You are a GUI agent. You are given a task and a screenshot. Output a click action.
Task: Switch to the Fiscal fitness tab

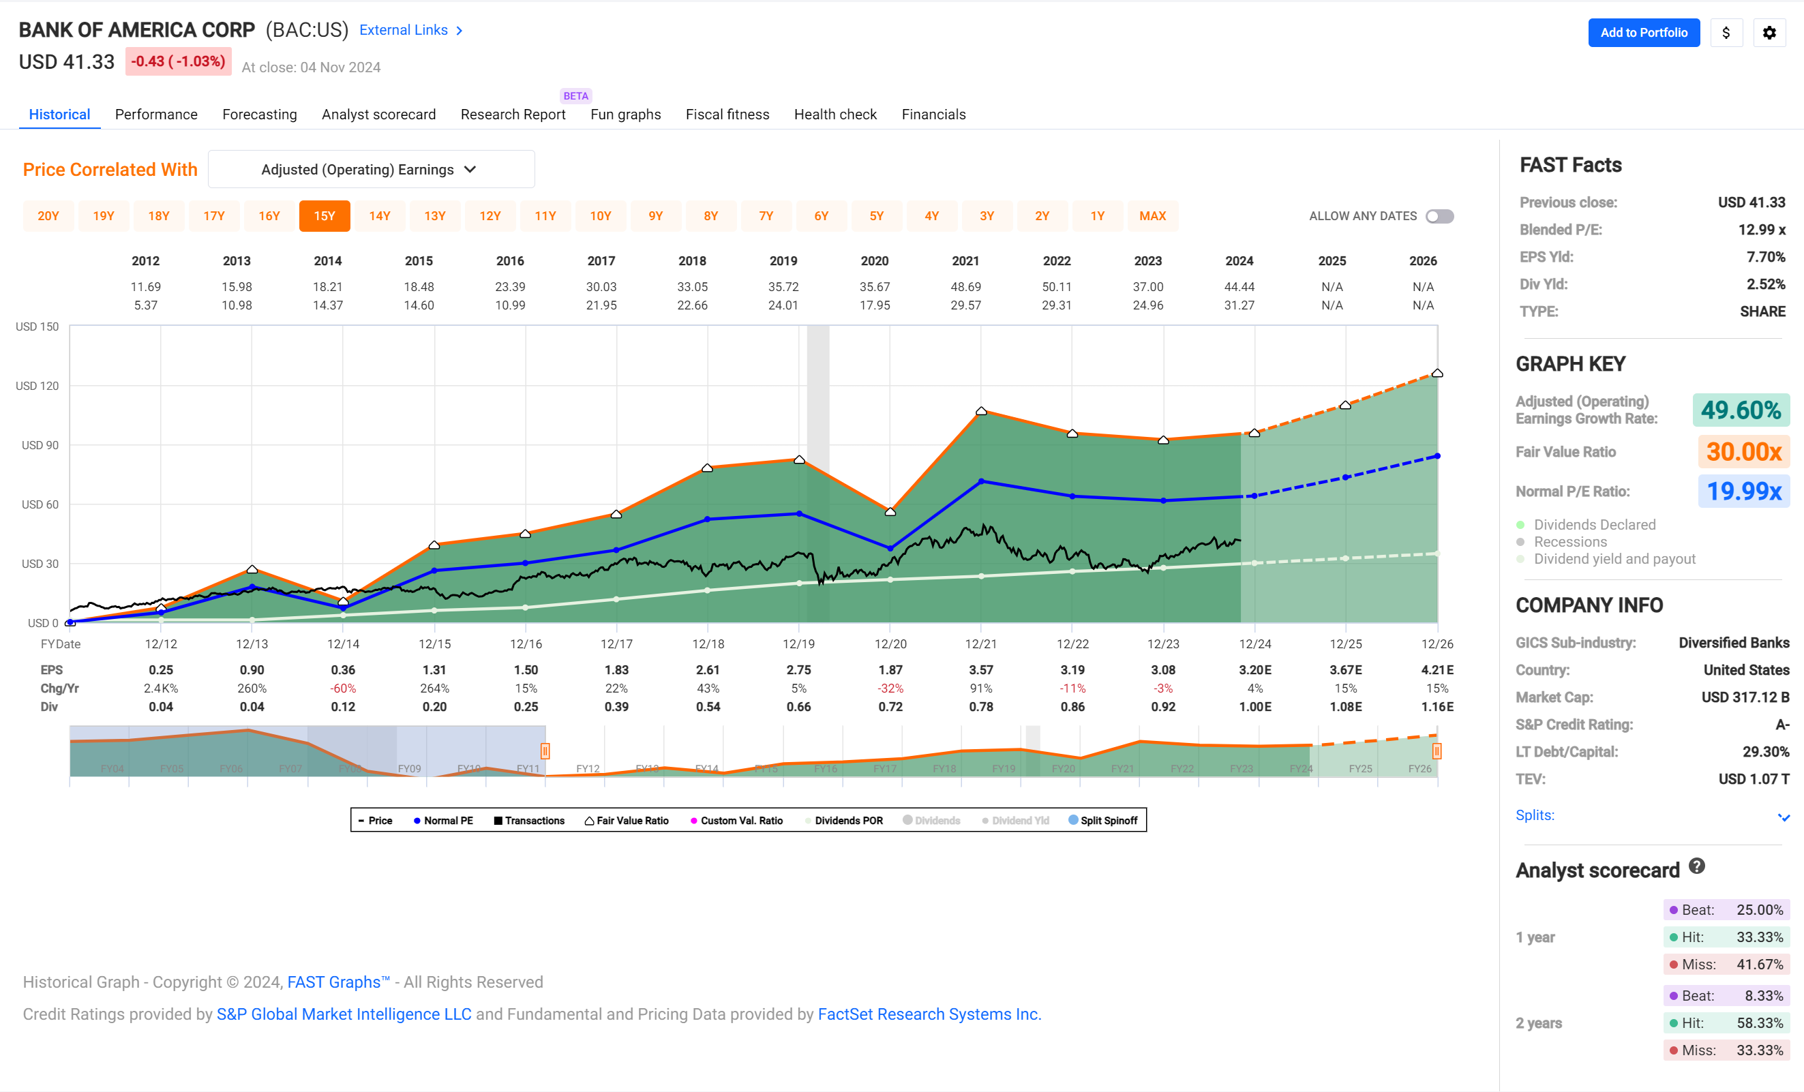pyautogui.click(x=727, y=115)
